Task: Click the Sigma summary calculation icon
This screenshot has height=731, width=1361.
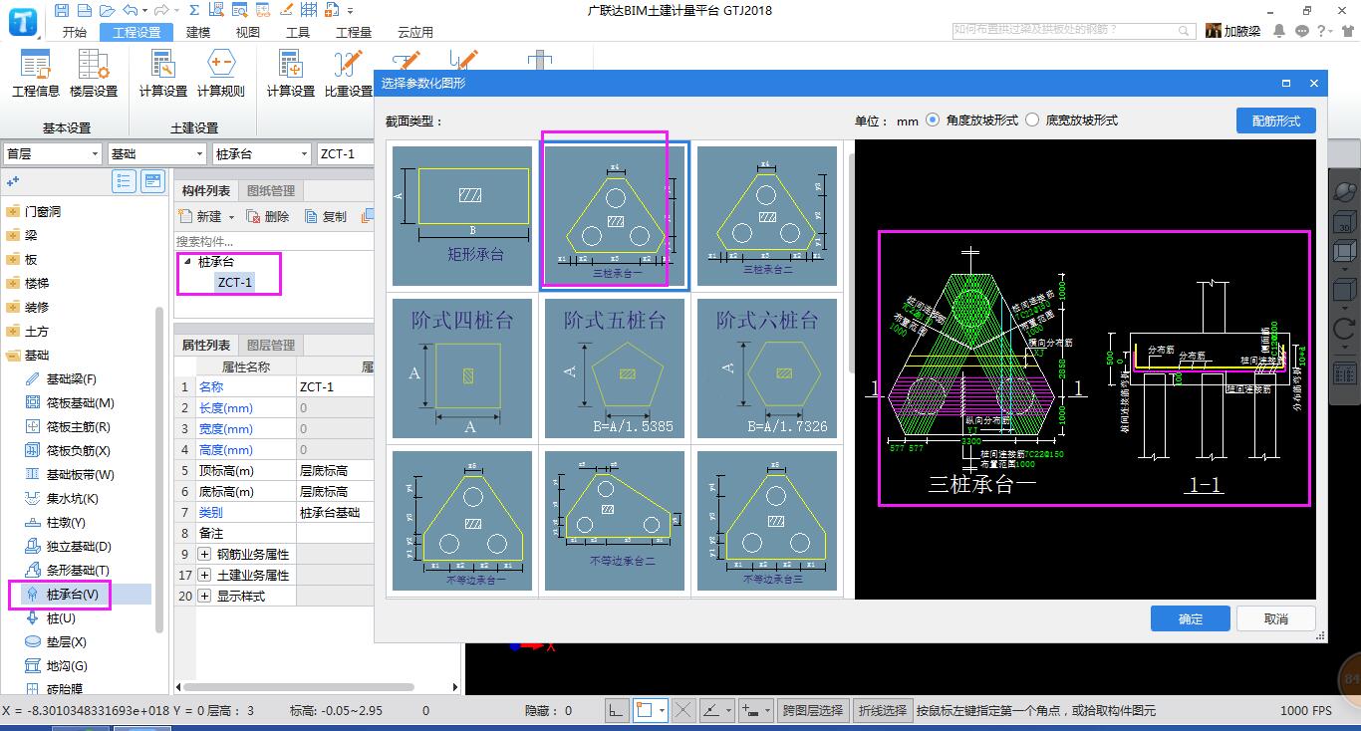Action: coord(193,11)
